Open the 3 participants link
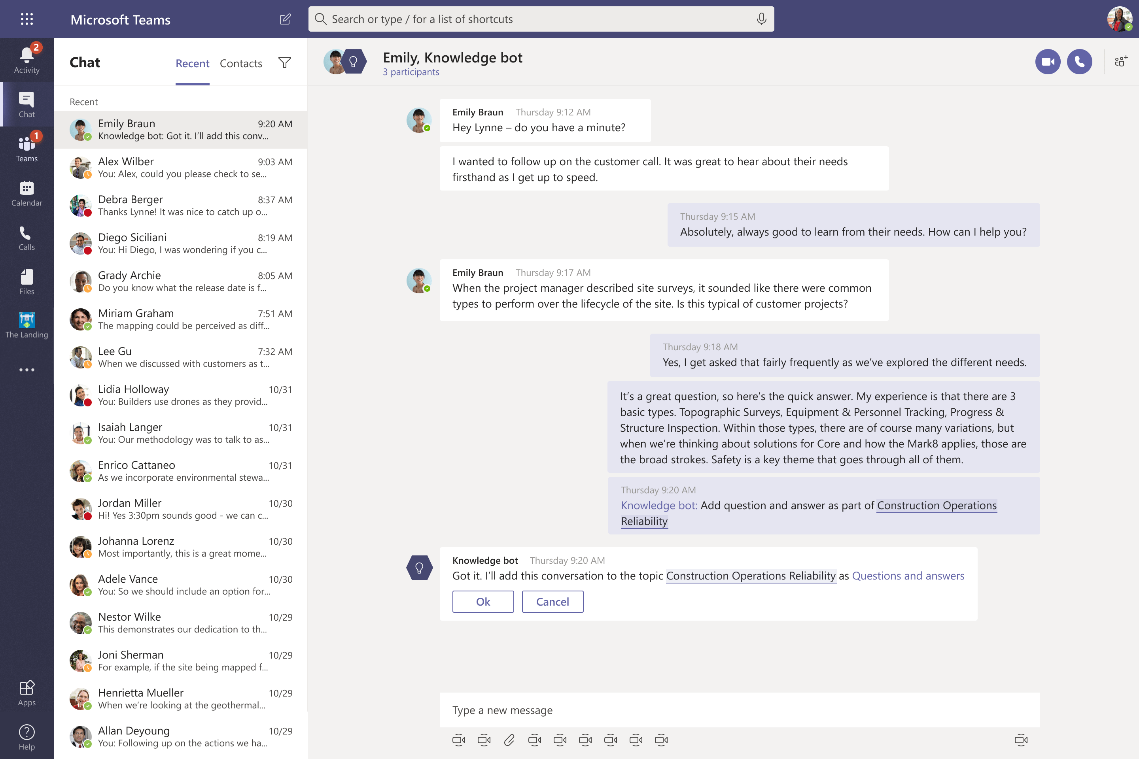Screen dimensions: 1139x759 (411, 72)
